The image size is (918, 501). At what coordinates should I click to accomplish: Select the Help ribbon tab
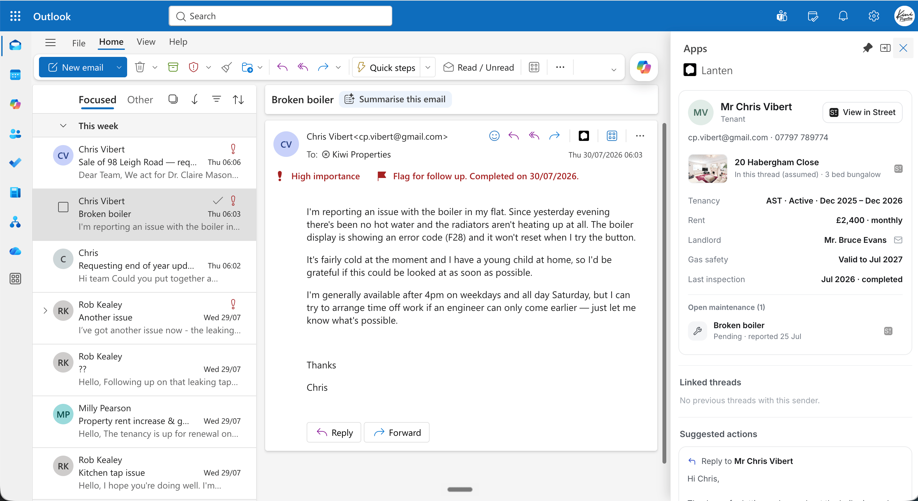point(178,42)
